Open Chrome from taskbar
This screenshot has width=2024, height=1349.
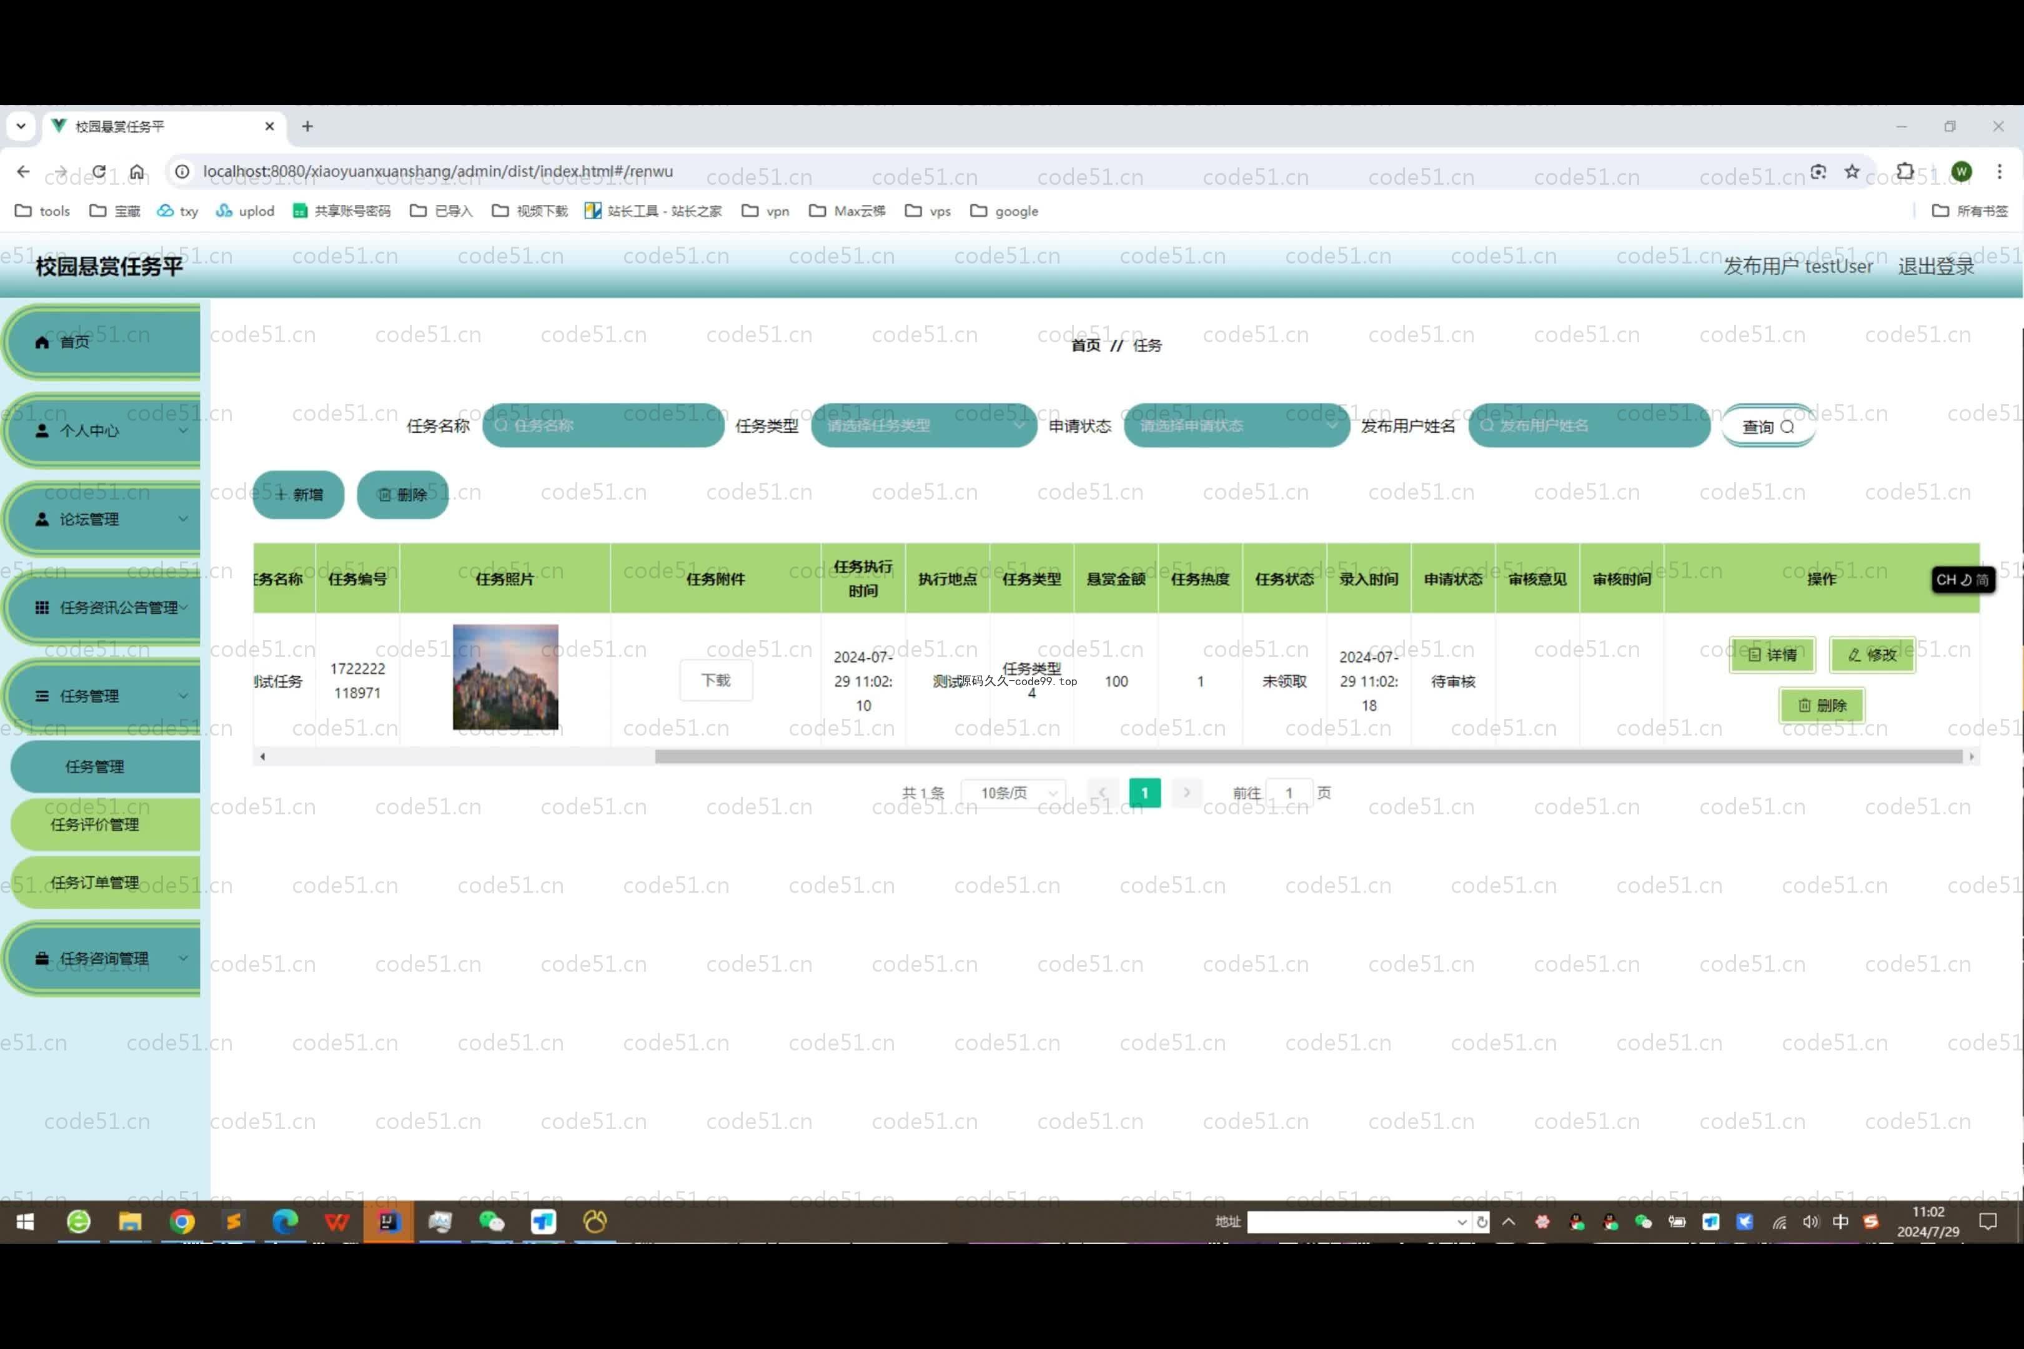pos(182,1222)
